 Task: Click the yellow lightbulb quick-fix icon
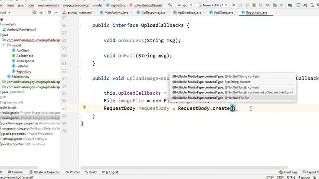(84, 107)
